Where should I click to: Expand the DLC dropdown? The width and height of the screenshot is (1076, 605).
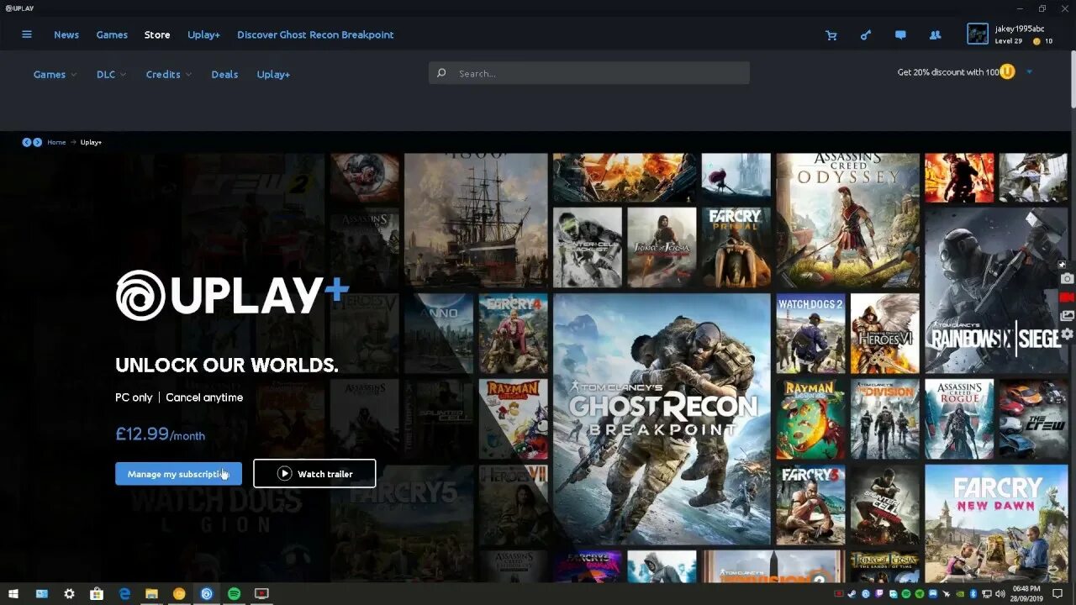tap(111, 75)
